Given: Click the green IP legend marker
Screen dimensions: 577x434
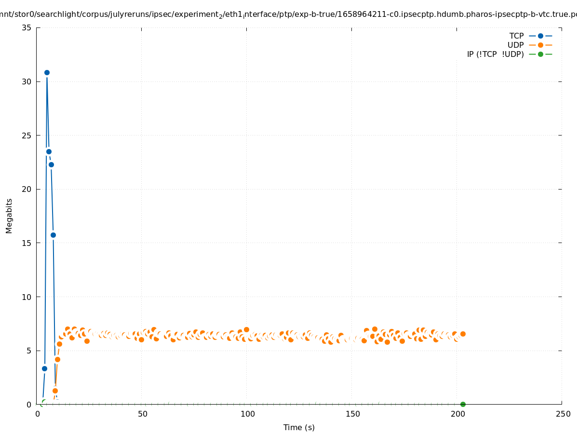Looking at the screenshot, I should 540,54.
